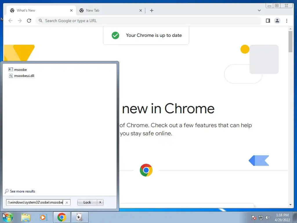This screenshot has width=297, height=223.
Task: Close the New Tab tab
Action: (x=141, y=10)
